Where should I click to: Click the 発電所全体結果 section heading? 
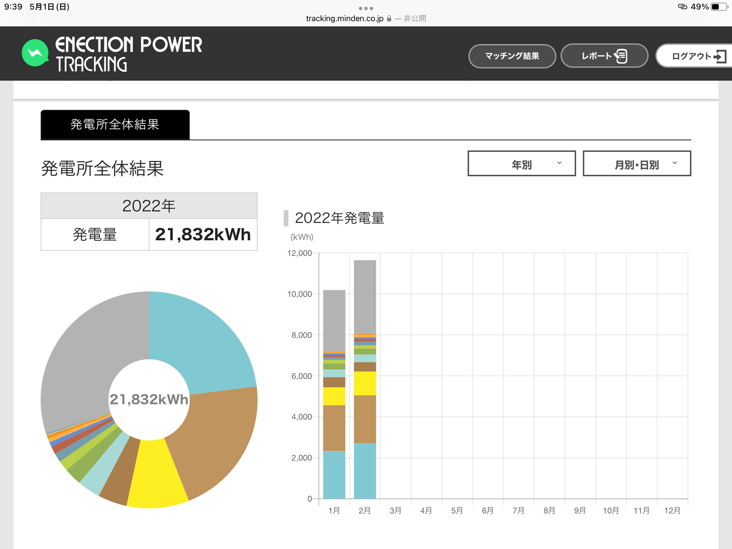(x=102, y=168)
